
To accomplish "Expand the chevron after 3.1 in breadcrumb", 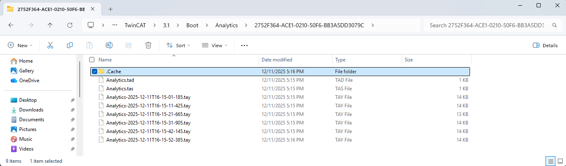I will (178, 25).
